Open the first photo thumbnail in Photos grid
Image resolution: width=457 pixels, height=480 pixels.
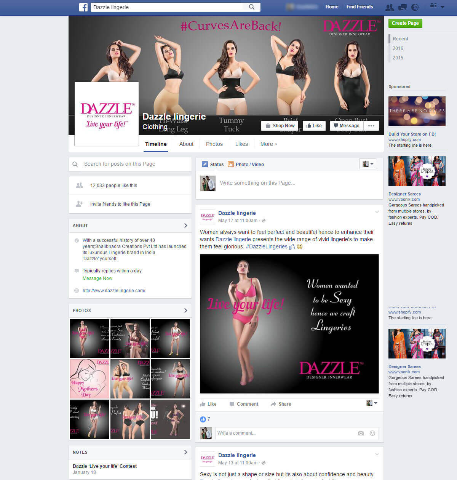click(89, 338)
